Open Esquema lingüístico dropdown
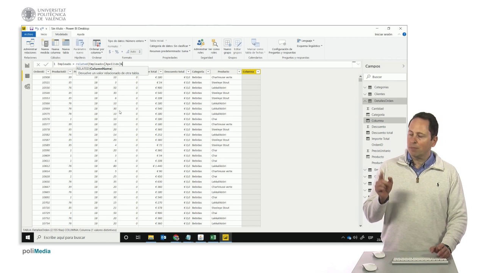 pyautogui.click(x=310, y=46)
